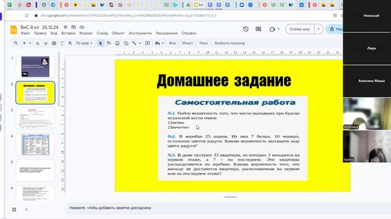Viewport: 391px width, 219px height.
Task: Open the Инструменты menu
Action: pyautogui.click(x=140, y=33)
